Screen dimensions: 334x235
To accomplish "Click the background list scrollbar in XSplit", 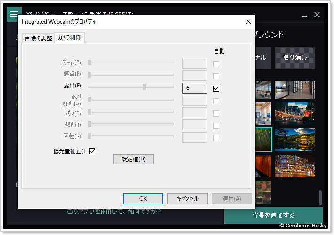I will click(320, 198).
